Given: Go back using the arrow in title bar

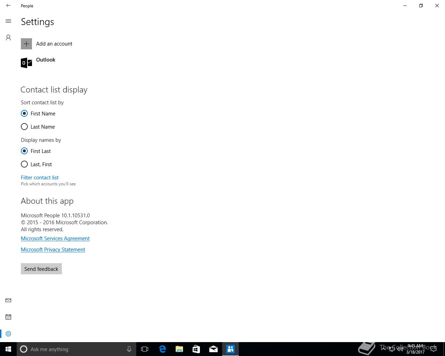Looking at the screenshot, I should click(x=8, y=6).
